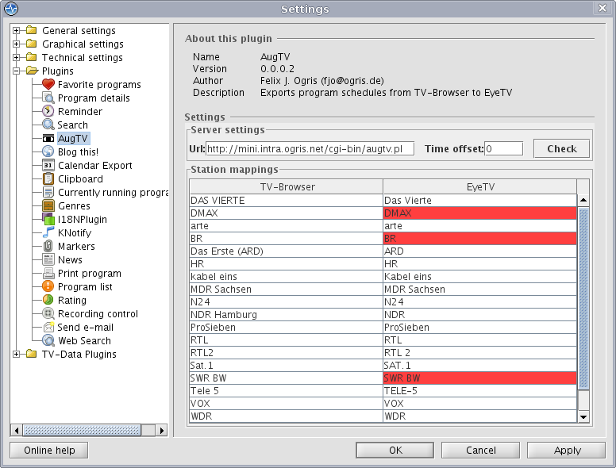Select Web Search in plugin tree
This screenshot has height=468, width=616.
click(84, 341)
